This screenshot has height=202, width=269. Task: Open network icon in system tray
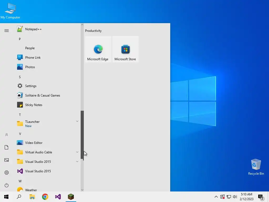pos(229,197)
